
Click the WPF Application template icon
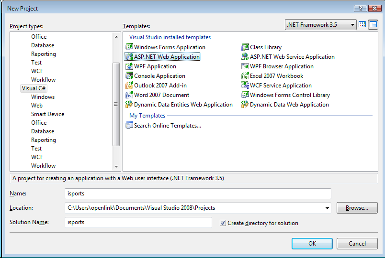point(129,66)
